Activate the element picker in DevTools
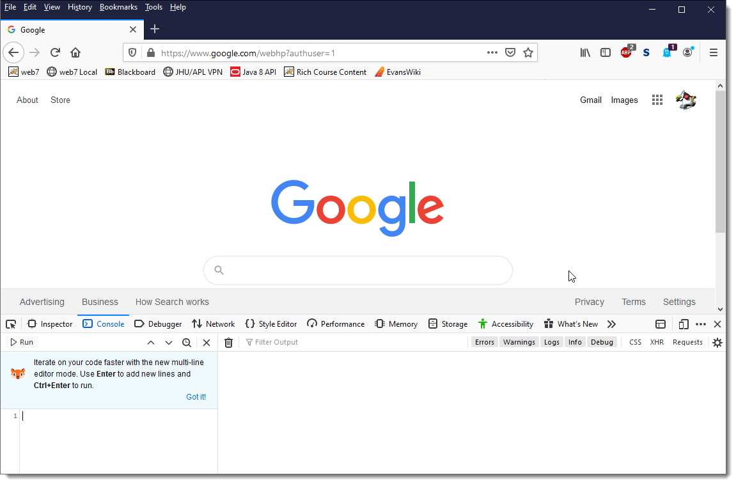 [x=11, y=324]
